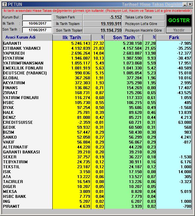
Task: Select the HSBC BANK row
Action: click(x=97, y=197)
